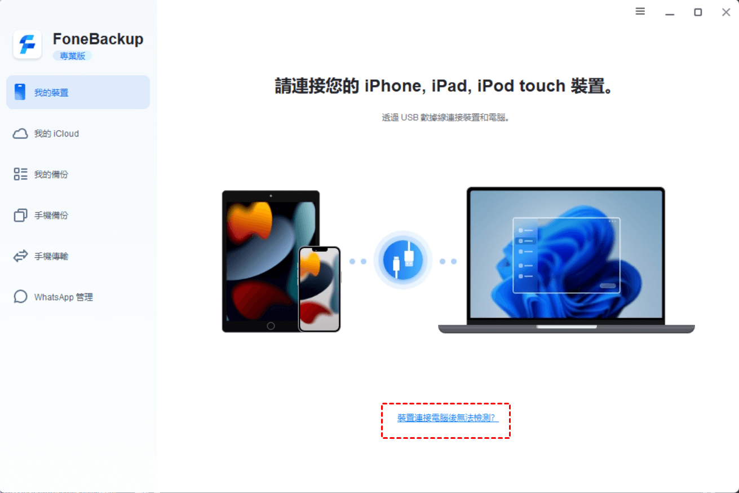Image resolution: width=739 pixels, height=493 pixels.
Task: Click the iPad and iPhone illustration
Action: pos(281,261)
